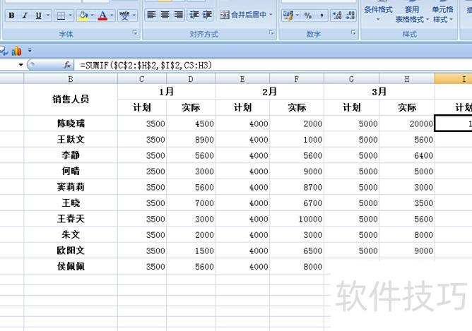Image resolution: width=472 pixels, height=331 pixels.
Task: Apply percent style format
Action: (308, 16)
